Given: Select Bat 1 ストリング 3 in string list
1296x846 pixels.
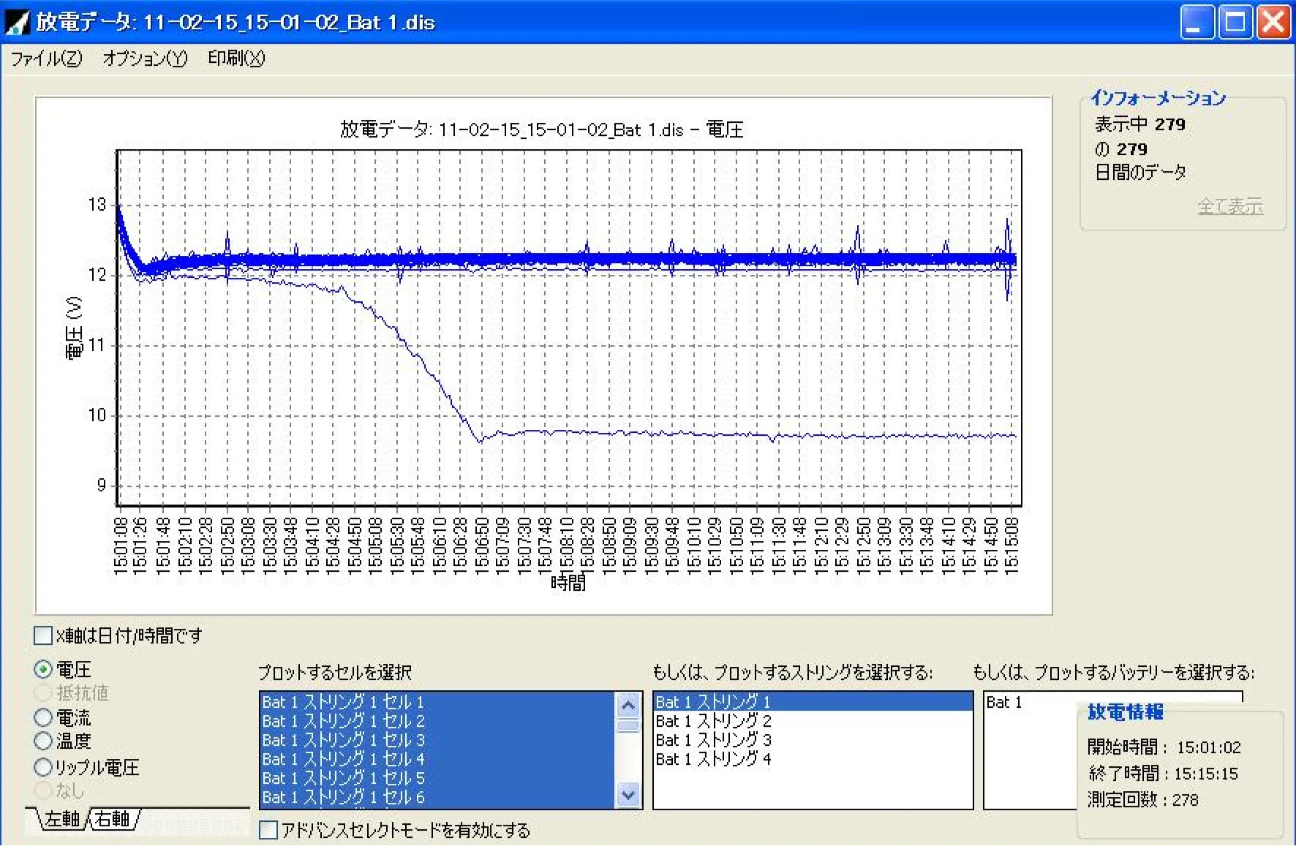Looking at the screenshot, I should click(x=813, y=740).
